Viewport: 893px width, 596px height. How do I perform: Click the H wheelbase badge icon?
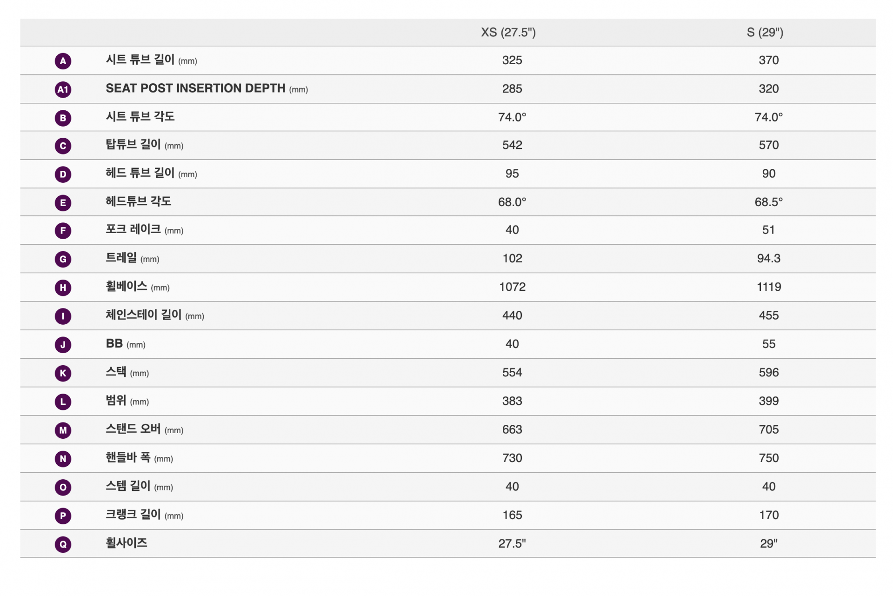[x=63, y=288]
